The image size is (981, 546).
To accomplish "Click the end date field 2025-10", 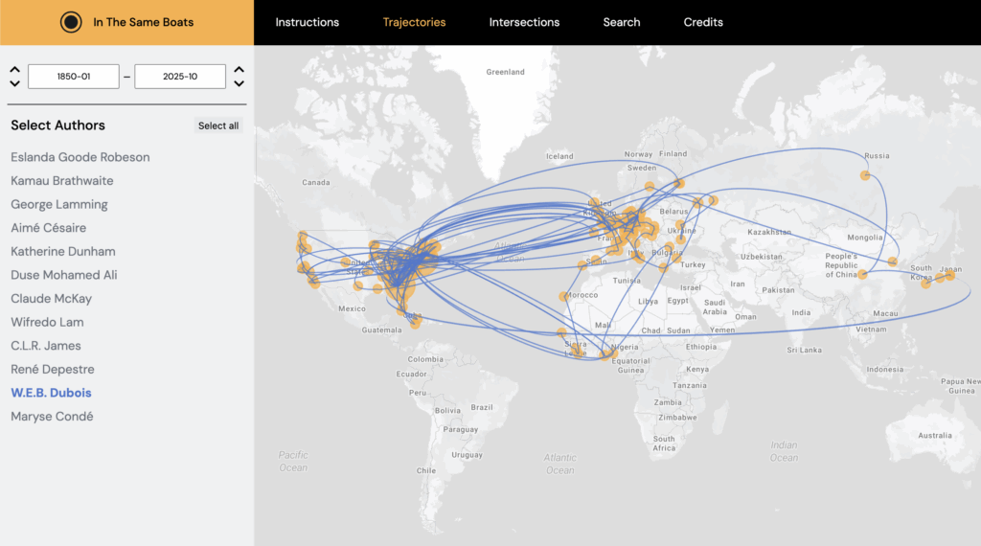I will [x=180, y=77].
